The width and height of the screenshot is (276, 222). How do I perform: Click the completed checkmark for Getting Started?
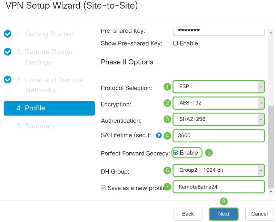(8, 34)
